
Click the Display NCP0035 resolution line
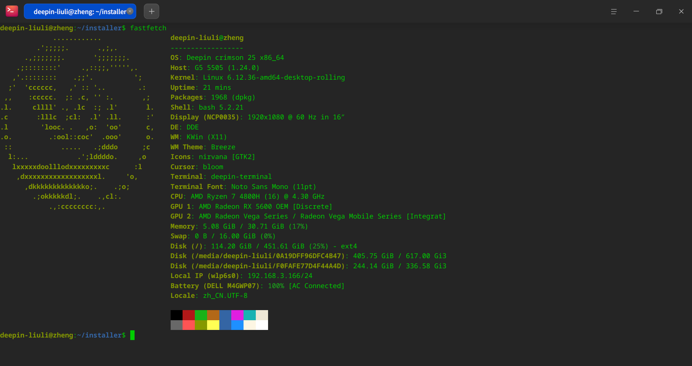(258, 117)
